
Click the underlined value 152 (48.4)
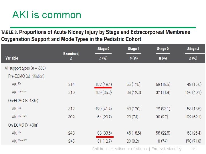pos(103,84)
